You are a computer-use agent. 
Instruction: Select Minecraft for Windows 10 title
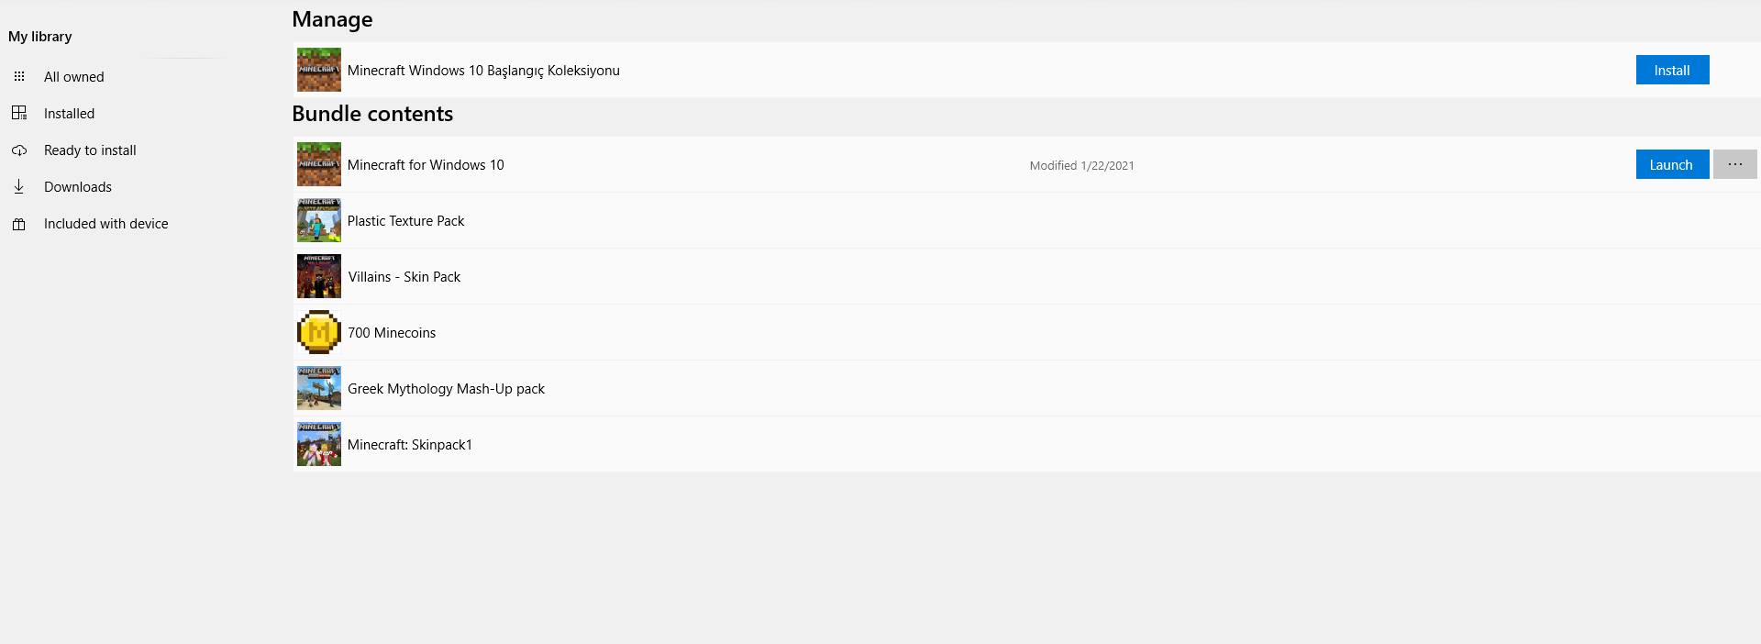pyautogui.click(x=426, y=165)
